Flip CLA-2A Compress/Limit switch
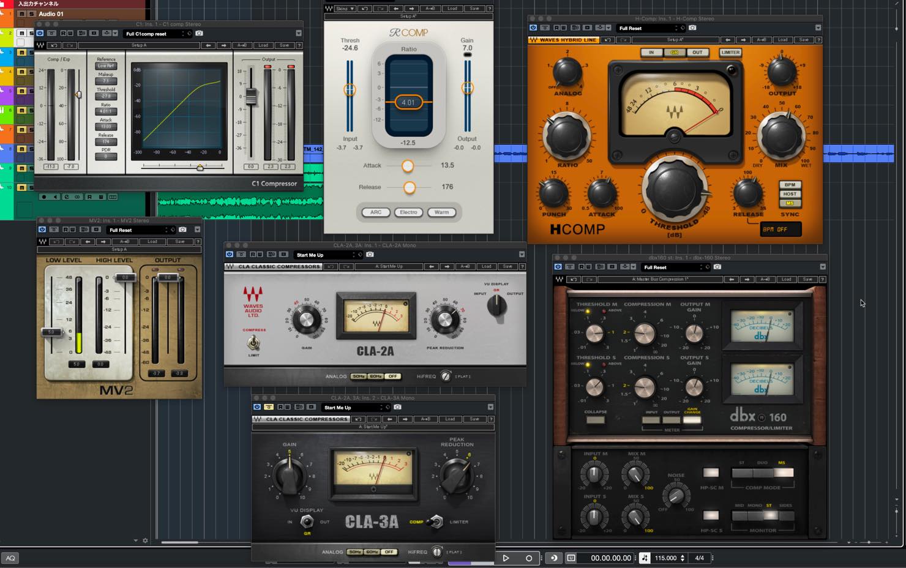The image size is (906, 568). [253, 343]
